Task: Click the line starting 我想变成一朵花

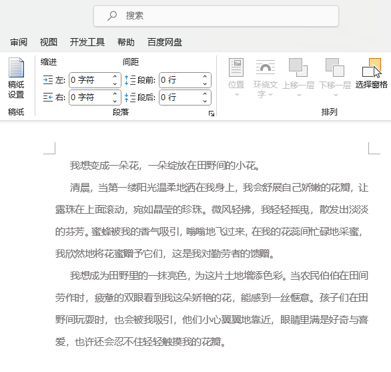Action: pyautogui.click(x=165, y=165)
